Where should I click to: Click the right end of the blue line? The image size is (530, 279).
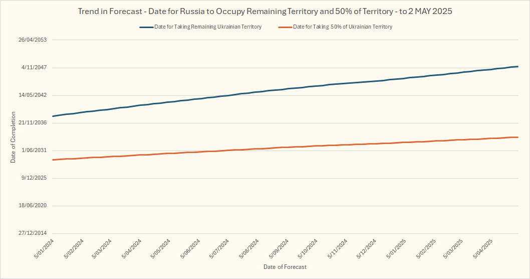[x=517, y=67]
